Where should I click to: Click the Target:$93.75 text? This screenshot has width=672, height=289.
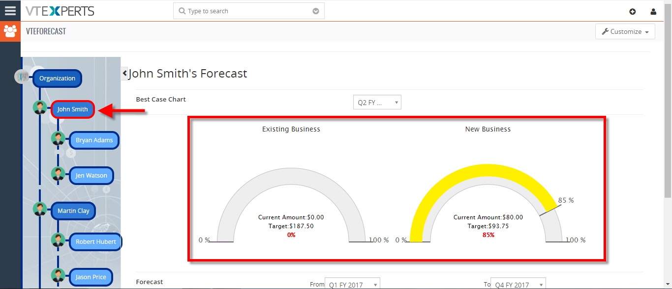[488, 226]
